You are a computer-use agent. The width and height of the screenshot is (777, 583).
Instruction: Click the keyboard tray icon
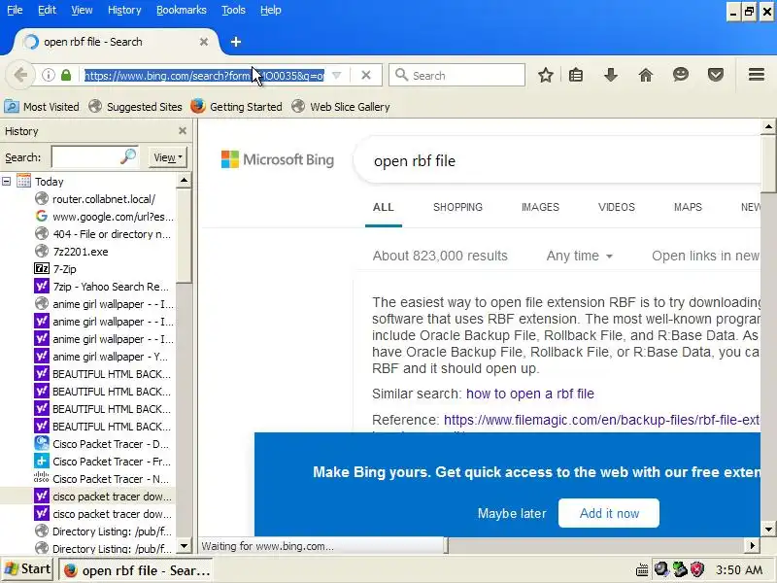coord(642,569)
